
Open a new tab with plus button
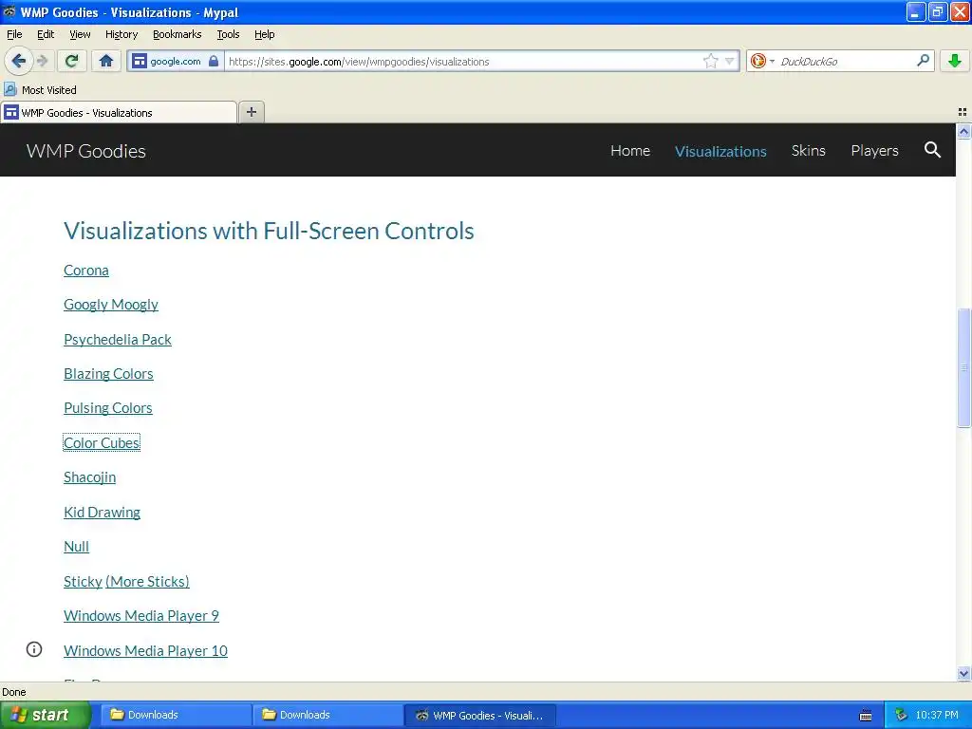coord(251,112)
